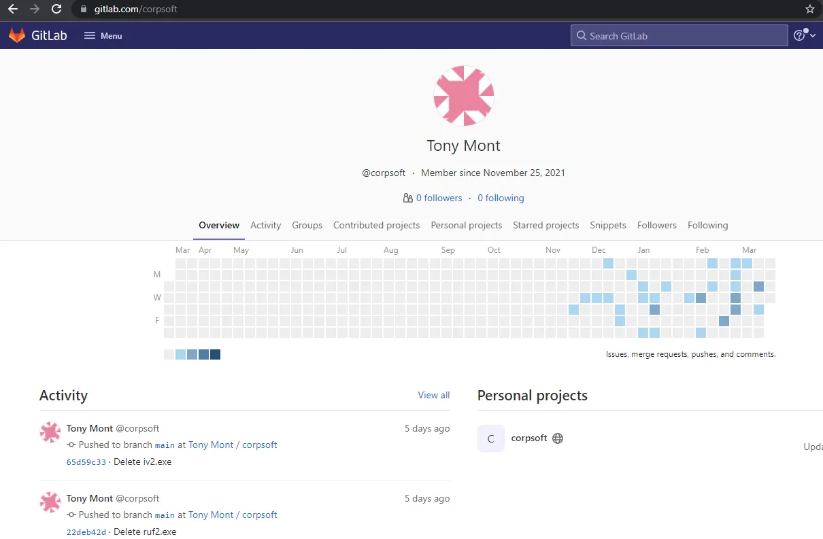The width and height of the screenshot is (823, 539).
Task: Switch to the Snippets tab
Action: point(608,225)
